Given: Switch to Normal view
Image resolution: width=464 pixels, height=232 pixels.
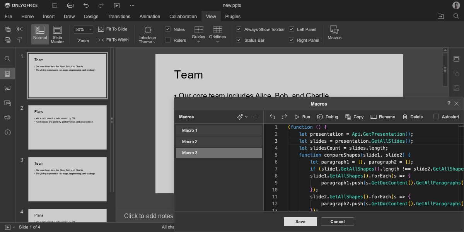Looking at the screenshot, I should pyautogui.click(x=40, y=34).
